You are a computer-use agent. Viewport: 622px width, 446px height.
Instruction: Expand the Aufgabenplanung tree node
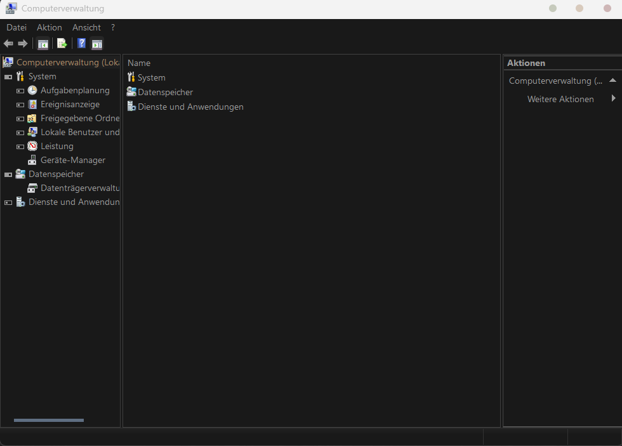click(x=20, y=91)
